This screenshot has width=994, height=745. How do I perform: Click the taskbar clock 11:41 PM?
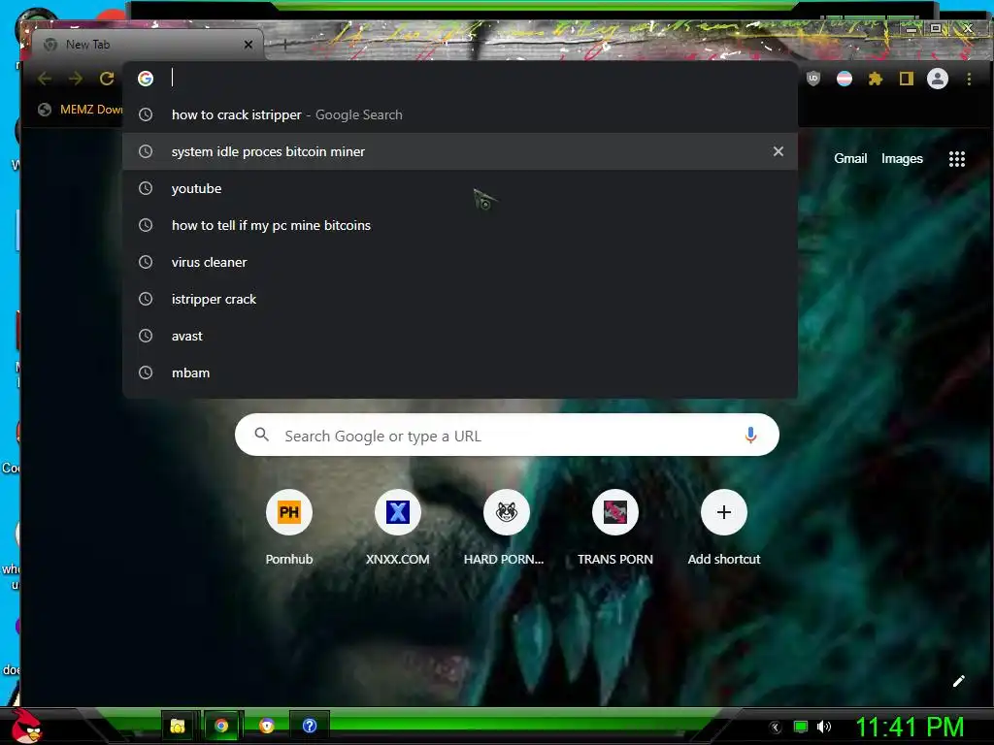click(910, 727)
